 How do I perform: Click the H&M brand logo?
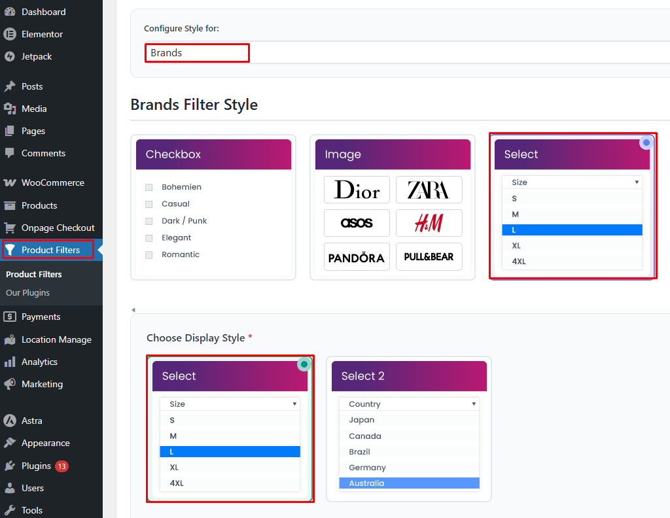(x=429, y=223)
